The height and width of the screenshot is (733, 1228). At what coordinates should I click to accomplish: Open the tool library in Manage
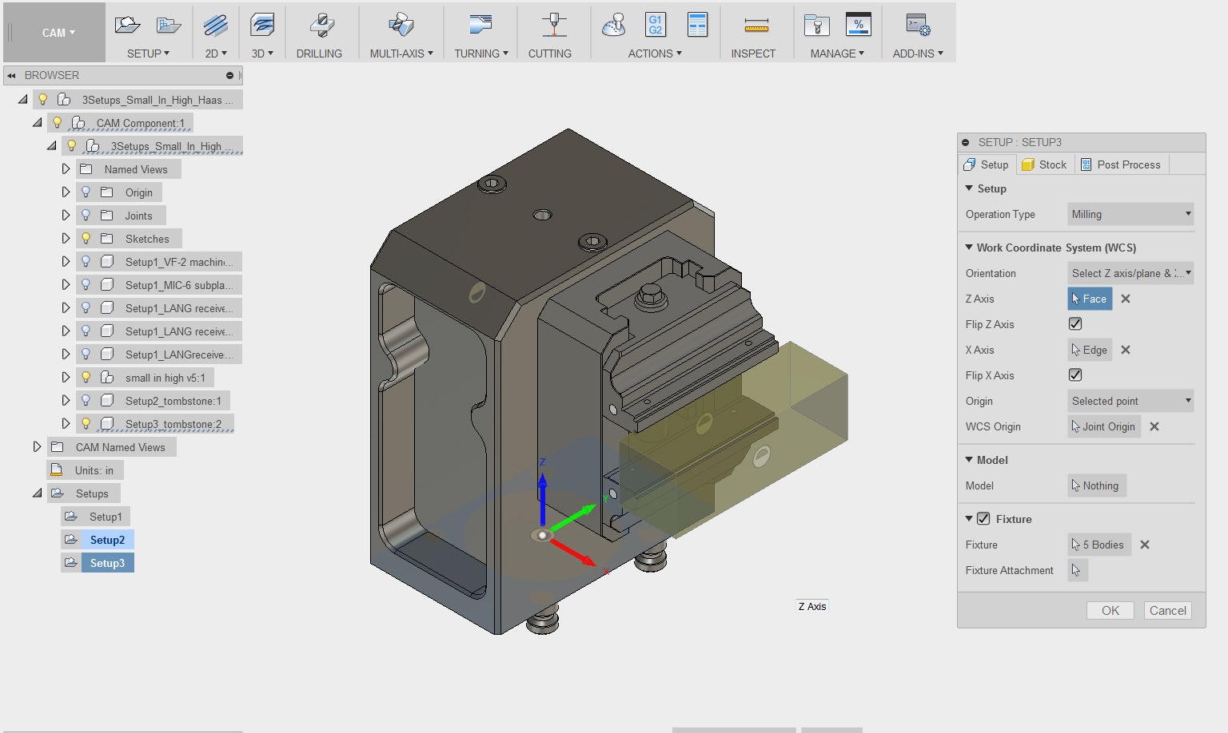point(816,26)
